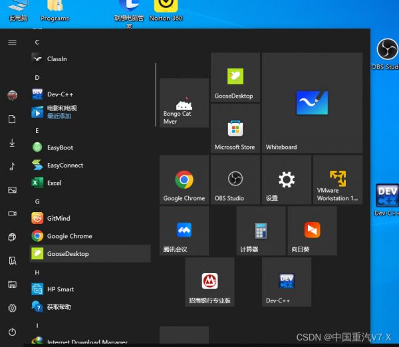Open Personal folder icon in the Start sidebar
The height and width of the screenshot is (347, 399).
[12, 261]
